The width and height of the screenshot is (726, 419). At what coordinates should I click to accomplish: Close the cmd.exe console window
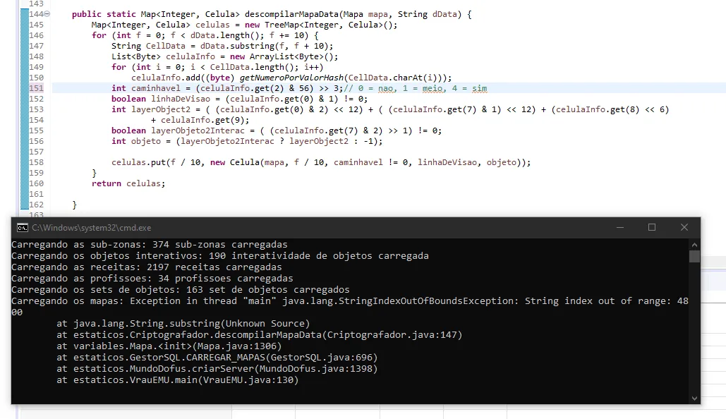[684, 227]
